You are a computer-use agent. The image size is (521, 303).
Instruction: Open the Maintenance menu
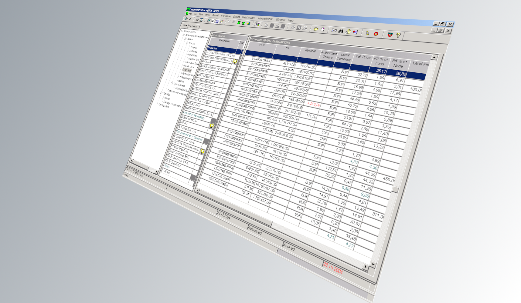coord(249,18)
